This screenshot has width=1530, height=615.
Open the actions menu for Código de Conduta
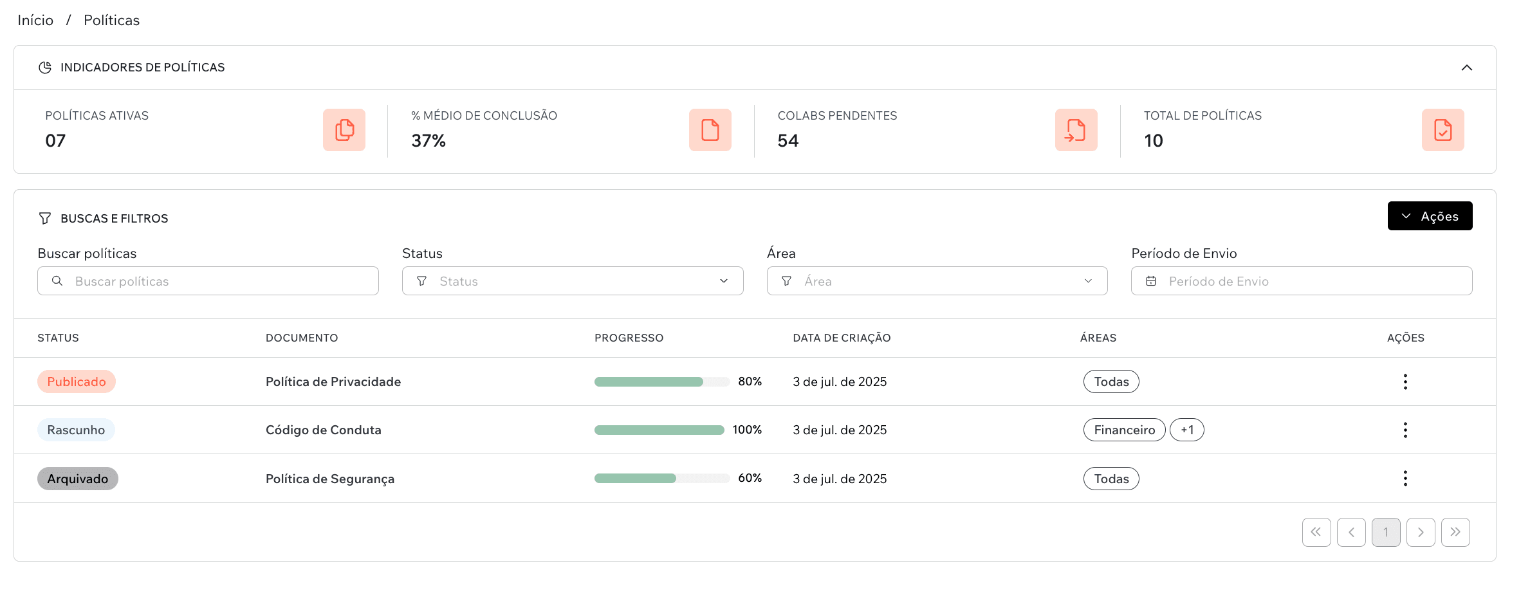1405,430
